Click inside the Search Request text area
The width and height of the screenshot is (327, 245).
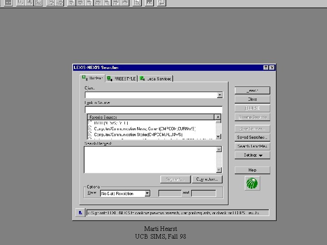[150, 160]
